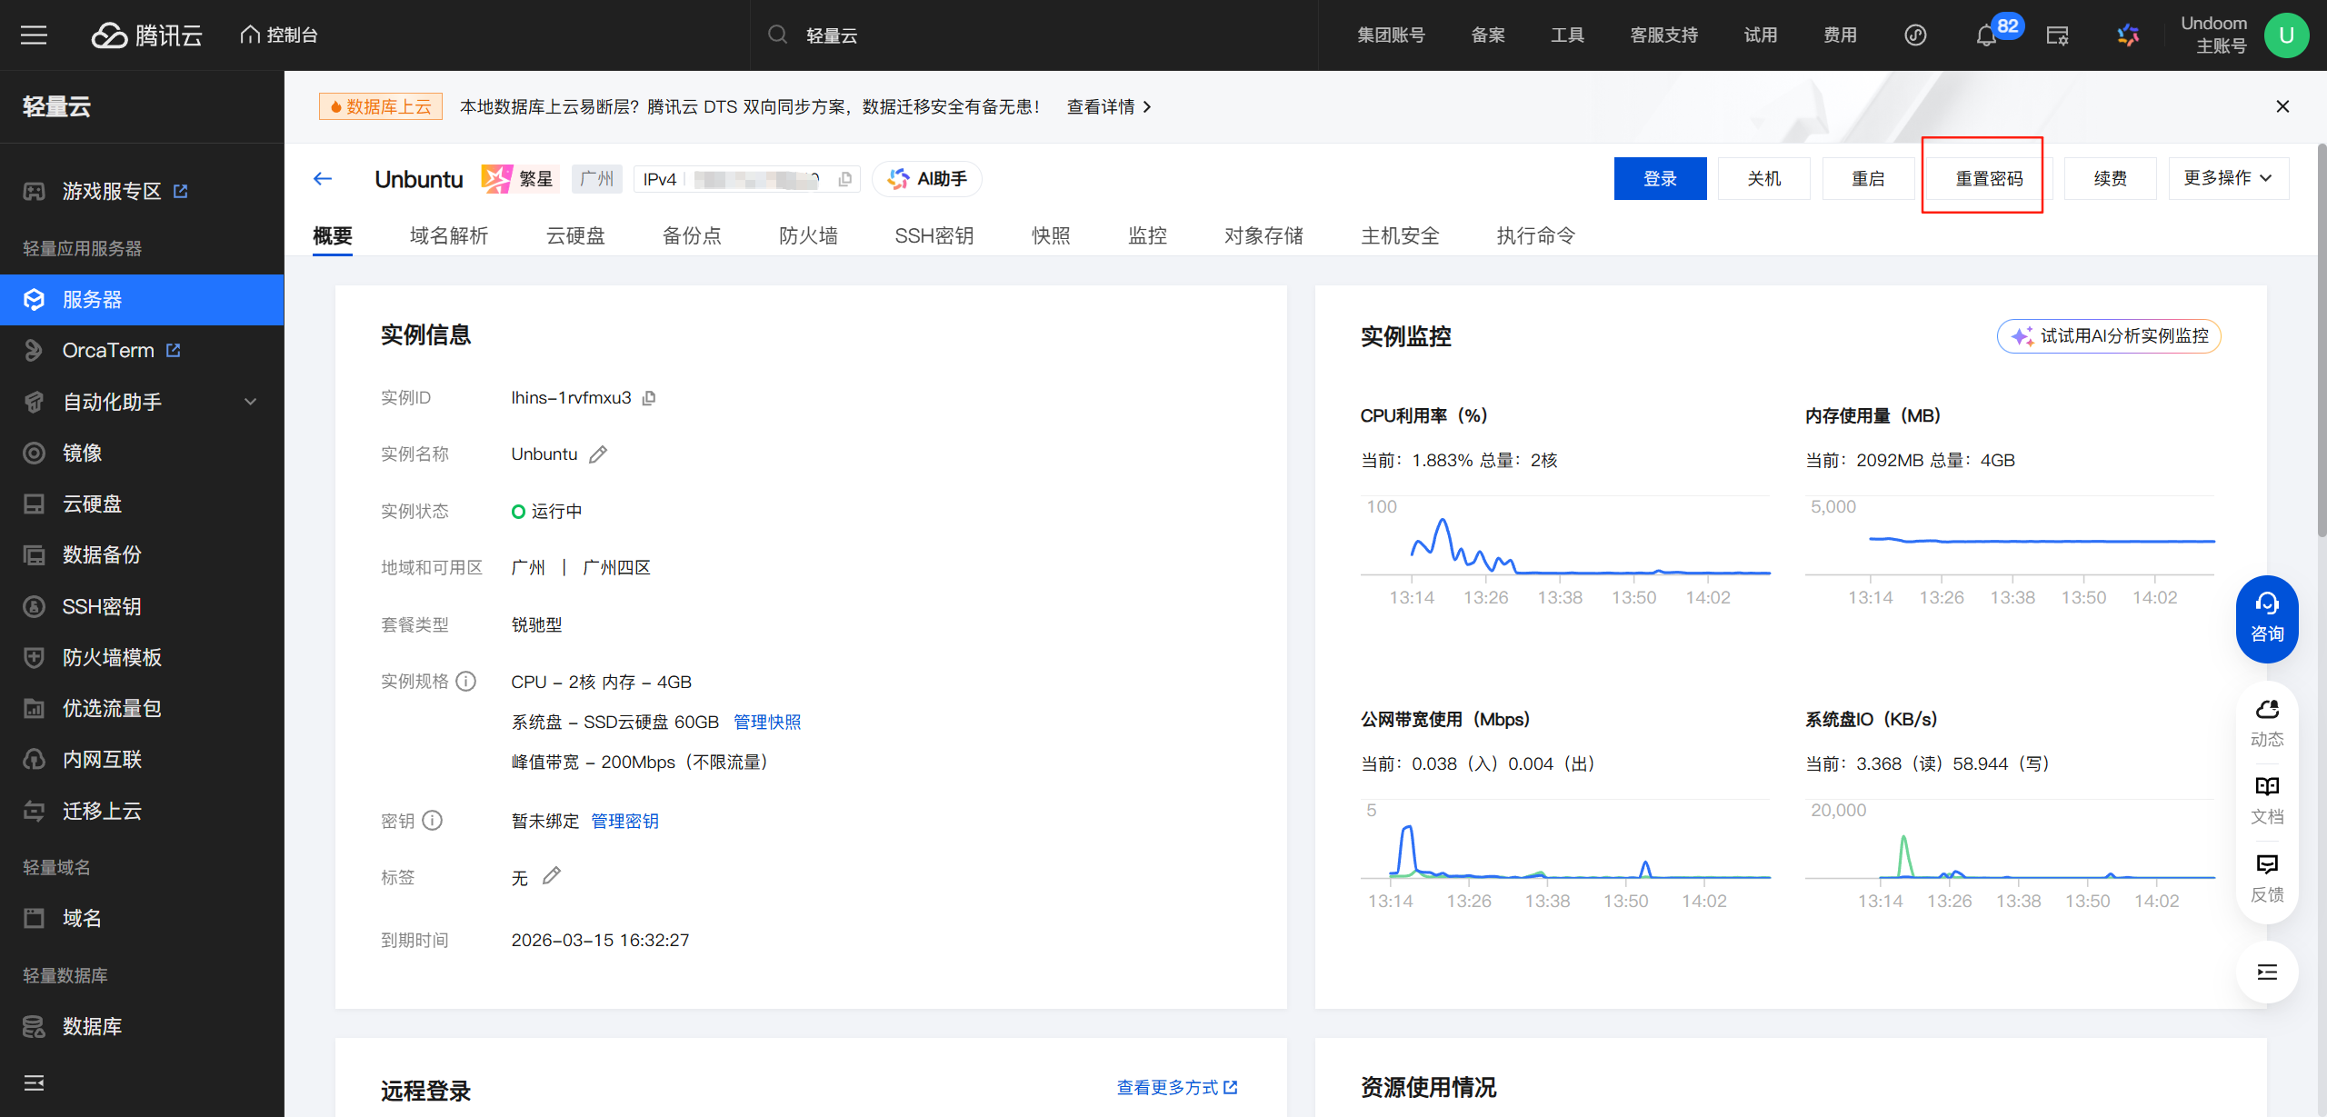Show info tooltip next to 实例规格
The width and height of the screenshot is (2327, 1117).
(466, 682)
